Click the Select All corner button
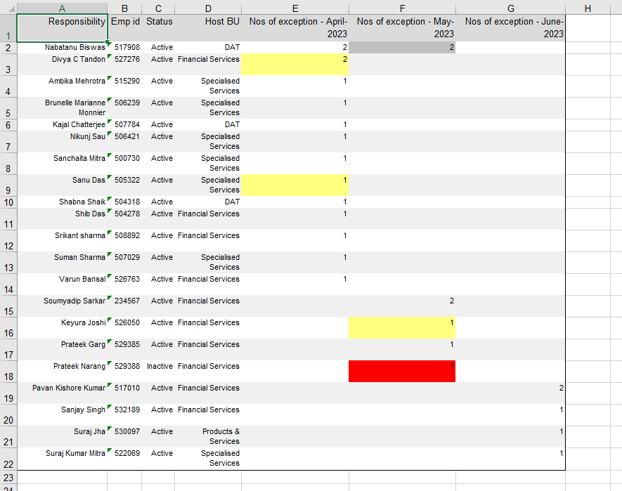The width and height of the screenshot is (622, 491). coord(8,8)
